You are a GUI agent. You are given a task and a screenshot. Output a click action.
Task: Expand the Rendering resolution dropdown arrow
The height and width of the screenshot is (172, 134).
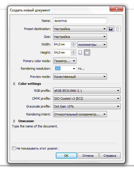click(74, 69)
